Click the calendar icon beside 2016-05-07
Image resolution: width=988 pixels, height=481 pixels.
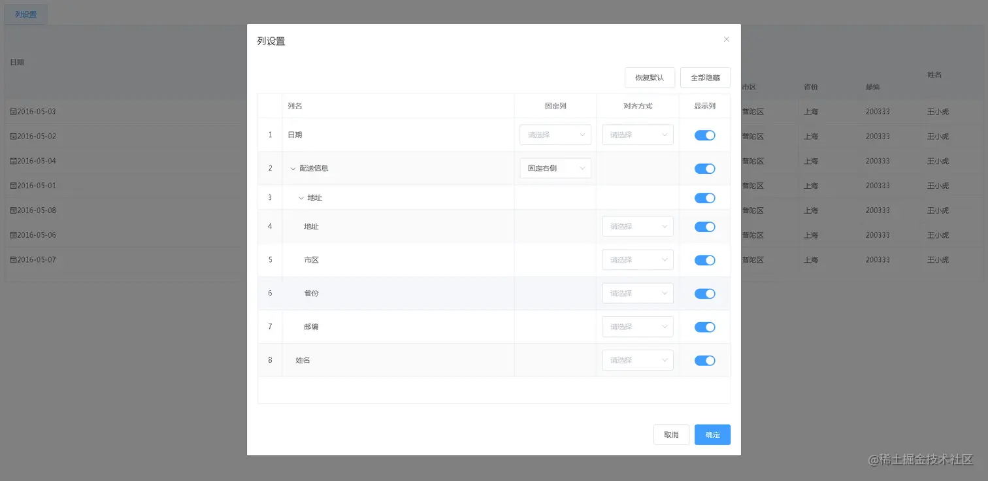13,260
